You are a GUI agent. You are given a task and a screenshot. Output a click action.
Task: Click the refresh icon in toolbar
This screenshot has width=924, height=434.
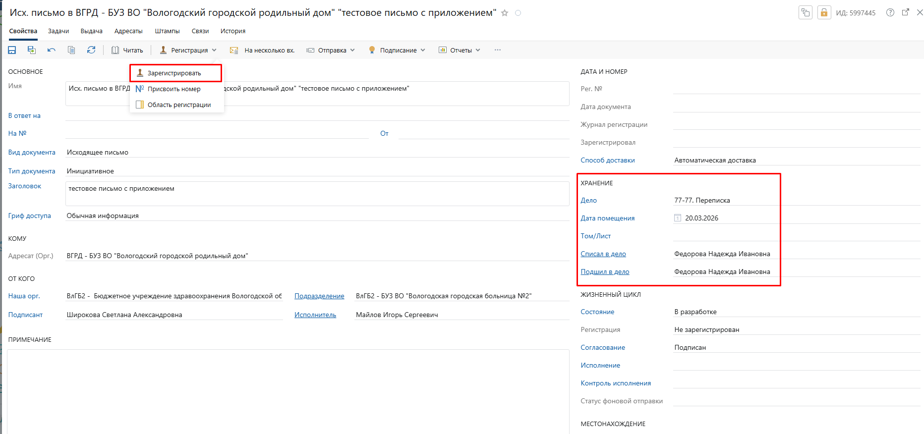click(x=91, y=50)
